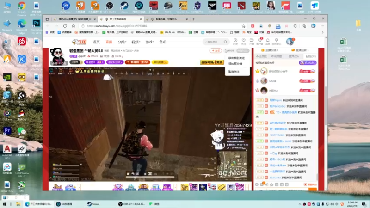This screenshot has width=370, height=208.
Task: Open the tab actions menu button
Action: tap(47, 19)
